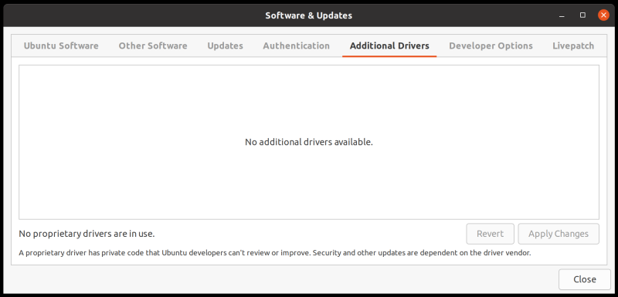The height and width of the screenshot is (297, 618).
Task: Select the Authentication tab
Action: [297, 46]
